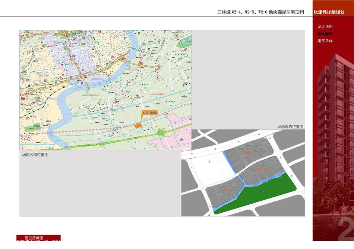
Task: Open the 设计说明 section in the sidebar
Action: tap(325, 26)
